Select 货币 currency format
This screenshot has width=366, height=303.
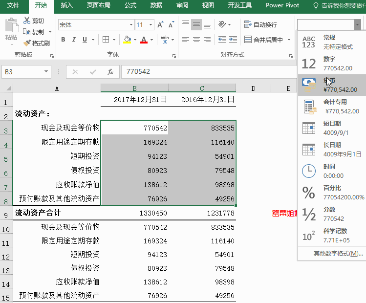pos(332,85)
